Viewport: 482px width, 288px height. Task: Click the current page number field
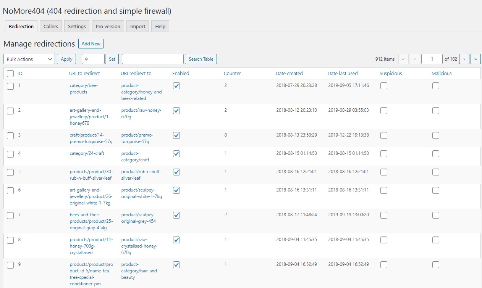[432, 59]
